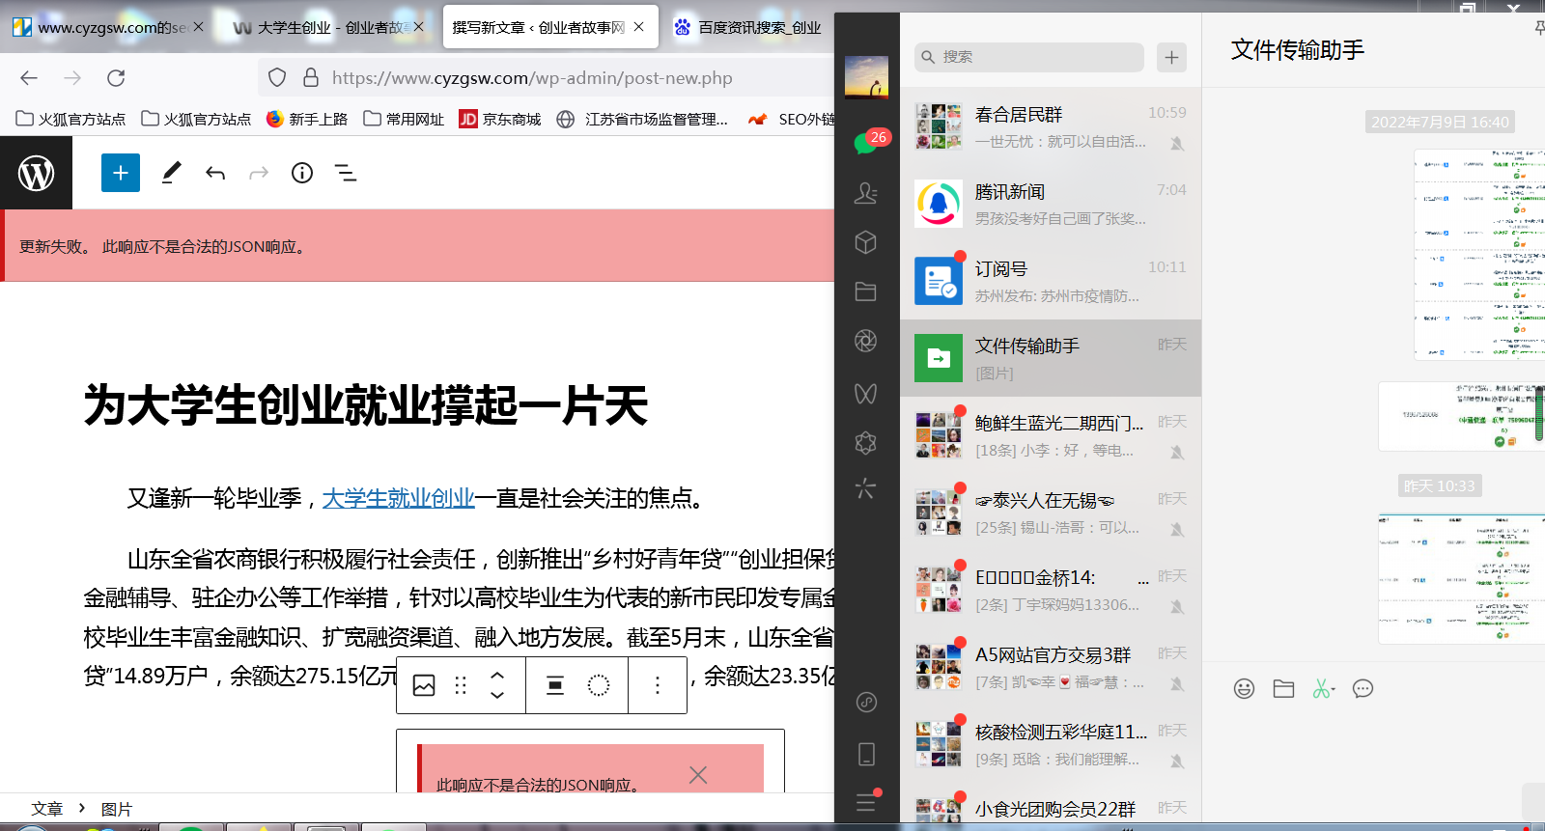The height and width of the screenshot is (831, 1545).
Task: Open WeChat contacts from sidebar
Action: coord(866,193)
